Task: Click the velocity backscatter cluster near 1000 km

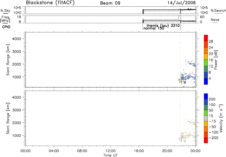Action: (187, 137)
